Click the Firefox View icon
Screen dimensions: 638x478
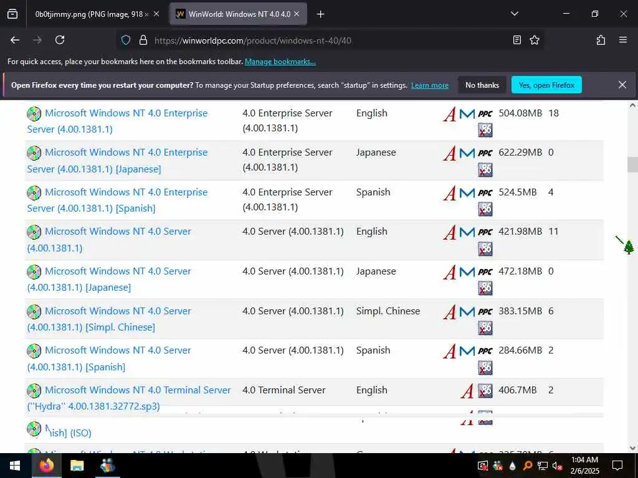click(12, 14)
